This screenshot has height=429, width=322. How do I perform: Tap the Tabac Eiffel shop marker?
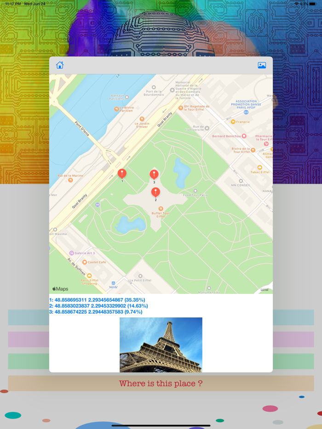(259, 168)
